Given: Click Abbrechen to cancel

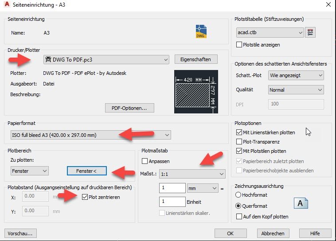Looking at the screenshot, I should click(x=273, y=233).
